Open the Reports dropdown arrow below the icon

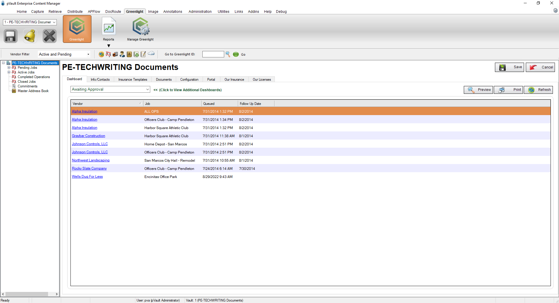[x=109, y=46]
